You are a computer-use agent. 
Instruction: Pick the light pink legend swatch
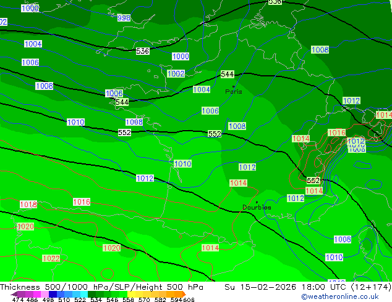click(45, 294)
